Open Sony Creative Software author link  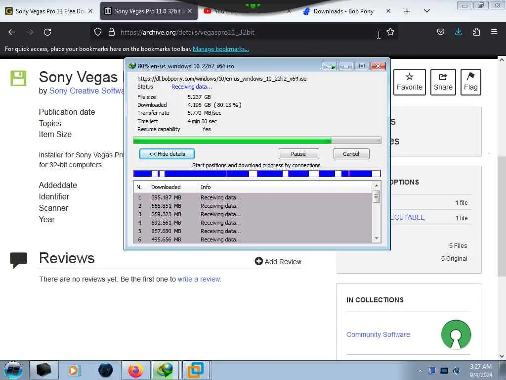(x=86, y=91)
